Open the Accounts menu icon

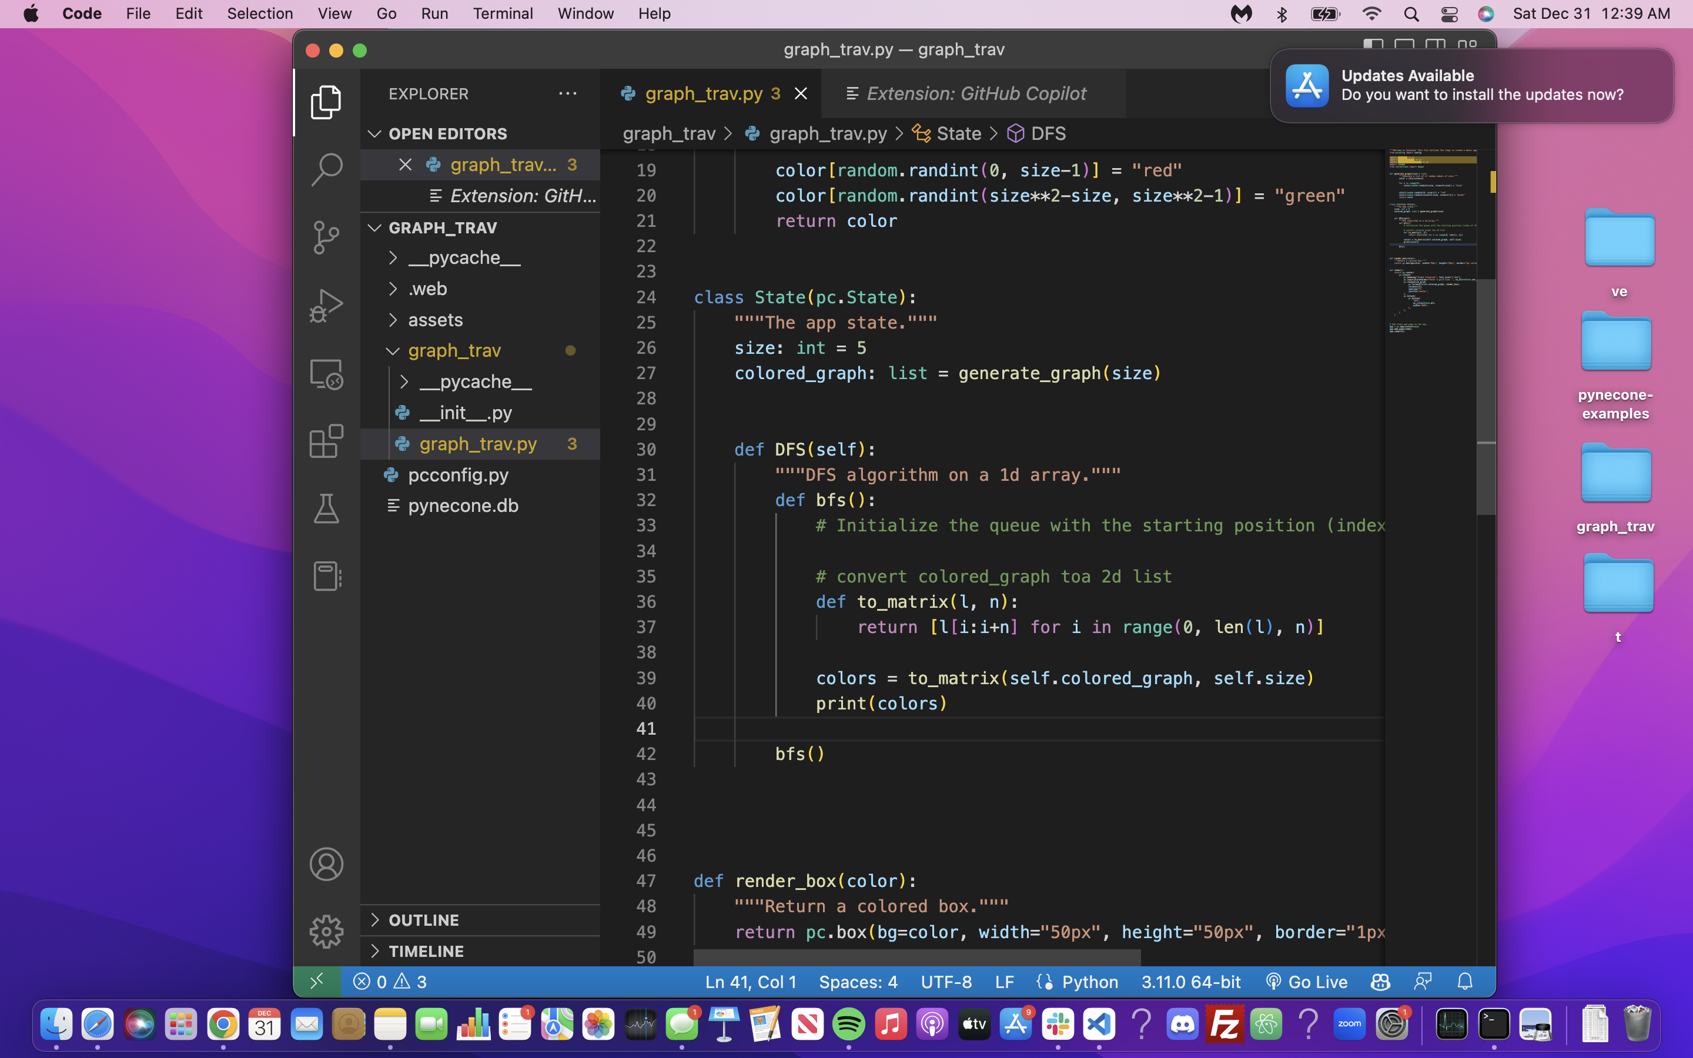(326, 864)
